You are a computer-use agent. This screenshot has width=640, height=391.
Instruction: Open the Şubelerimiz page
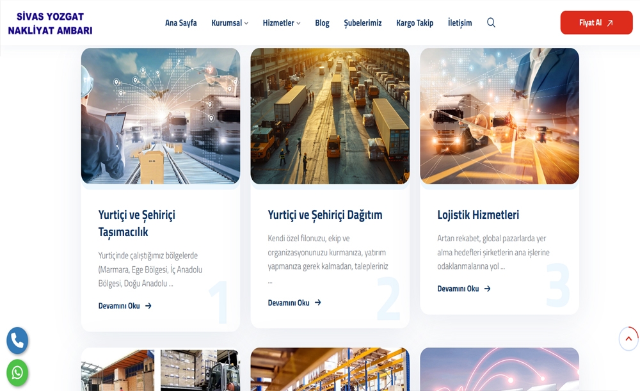(x=362, y=23)
